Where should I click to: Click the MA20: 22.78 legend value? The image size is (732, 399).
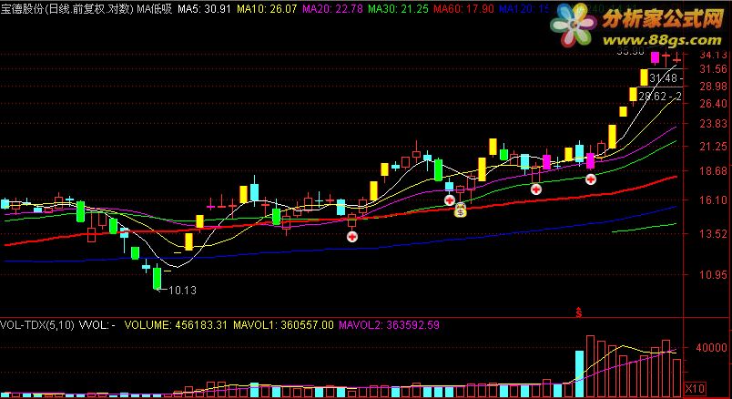[332, 8]
